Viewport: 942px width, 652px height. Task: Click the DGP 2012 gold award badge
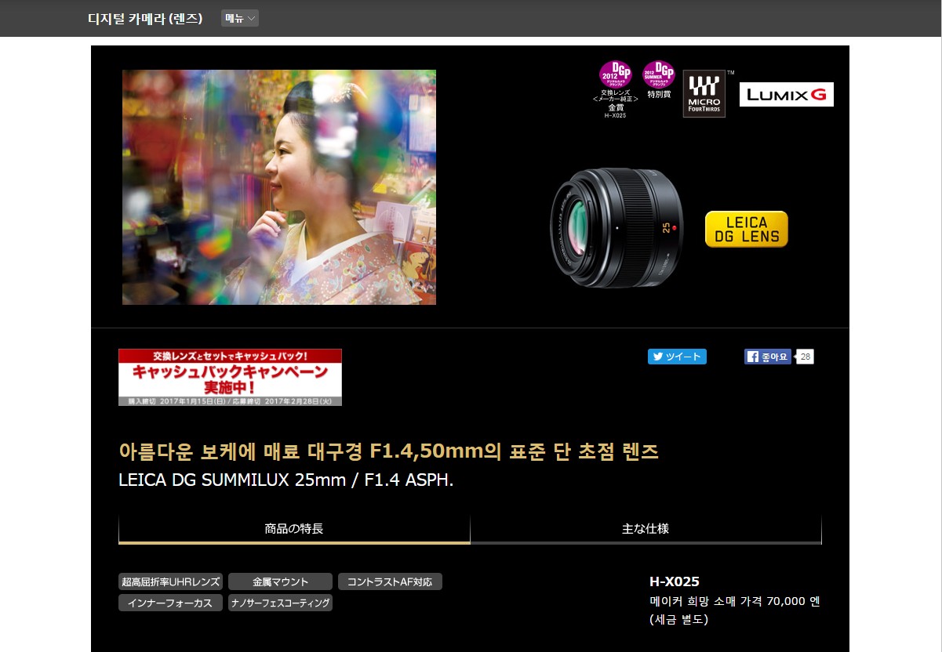point(616,89)
